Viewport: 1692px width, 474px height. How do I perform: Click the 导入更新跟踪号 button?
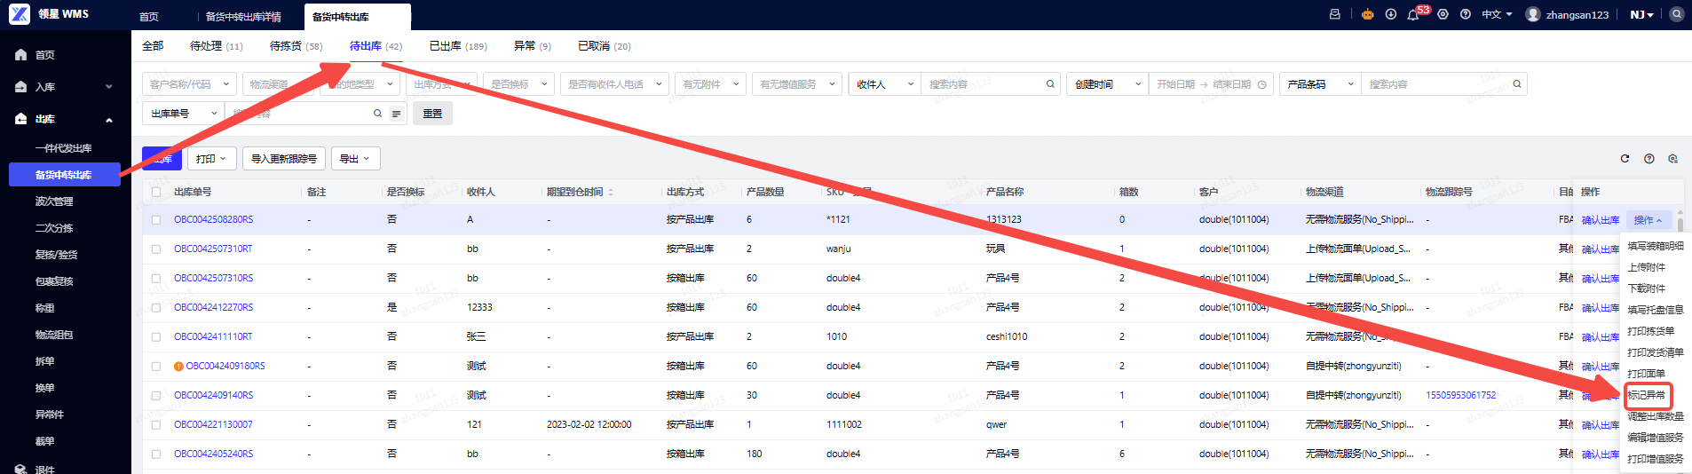tap(284, 159)
